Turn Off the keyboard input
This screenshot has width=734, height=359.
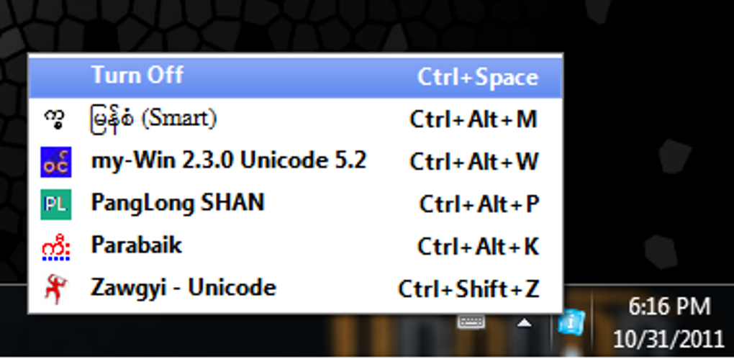(137, 76)
